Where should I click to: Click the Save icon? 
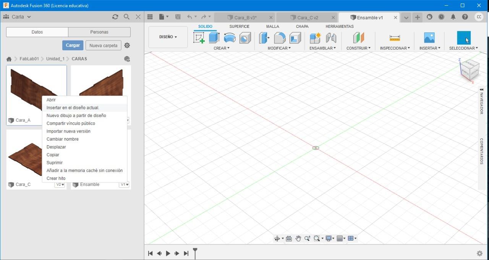[x=178, y=17]
